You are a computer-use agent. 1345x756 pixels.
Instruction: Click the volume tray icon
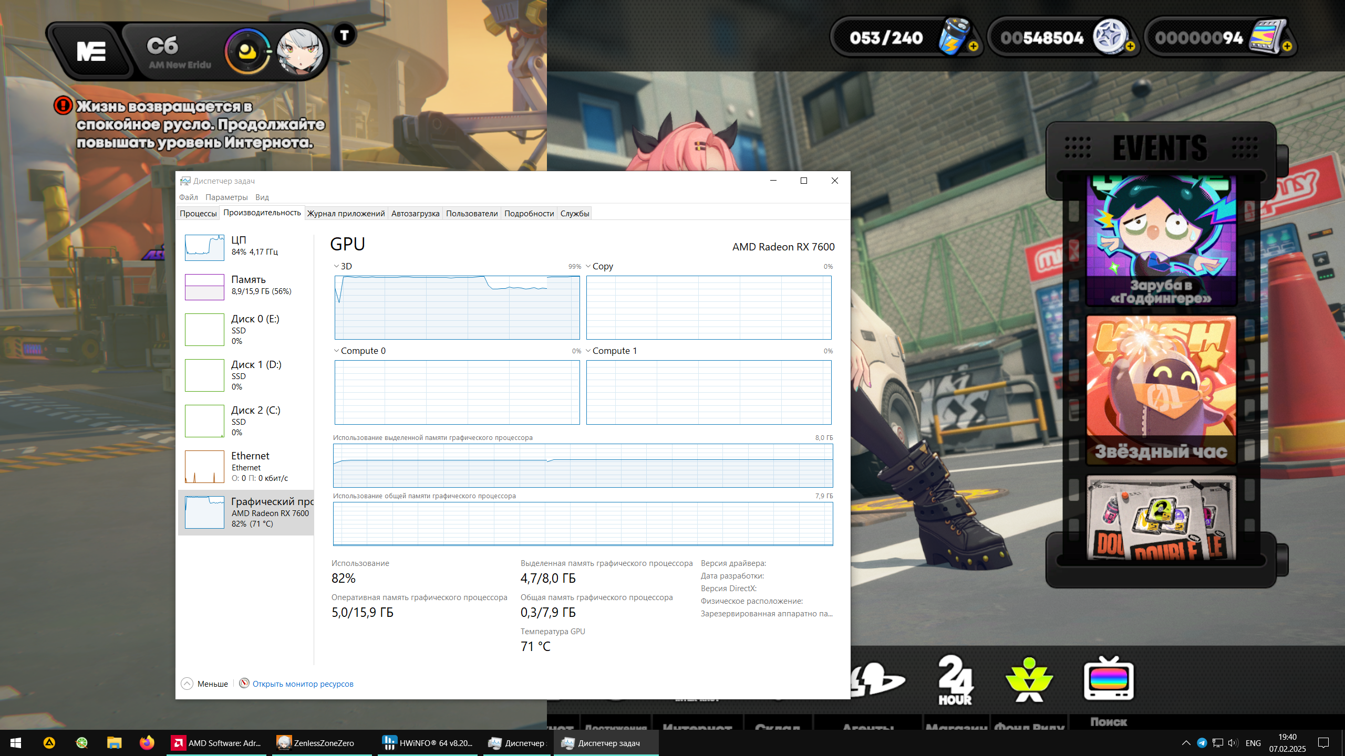pos(1233,743)
